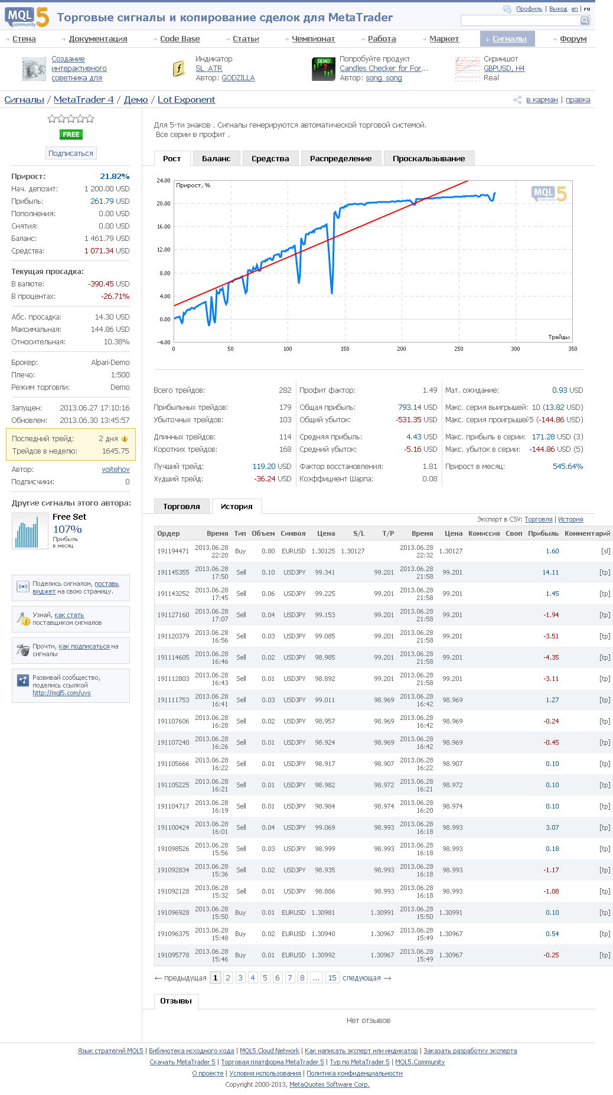613x1095 pixels.
Task: Go to page 15 of history
Action: [332, 977]
